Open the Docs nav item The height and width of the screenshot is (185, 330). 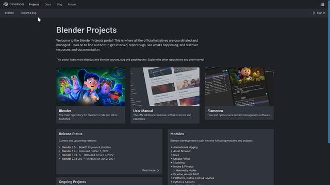(x=48, y=5)
